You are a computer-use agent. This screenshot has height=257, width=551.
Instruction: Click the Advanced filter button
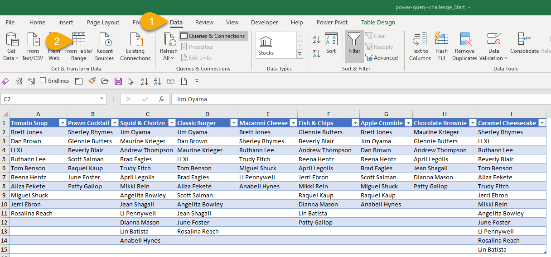pyautogui.click(x=381, y=58)
